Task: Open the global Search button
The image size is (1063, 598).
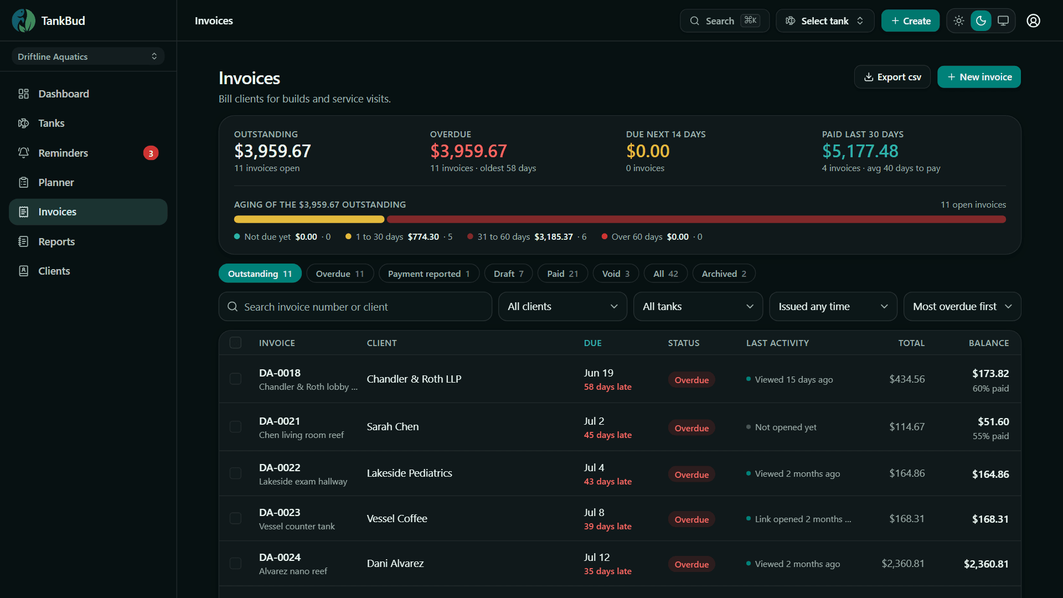Action: [x=725, y=21]
